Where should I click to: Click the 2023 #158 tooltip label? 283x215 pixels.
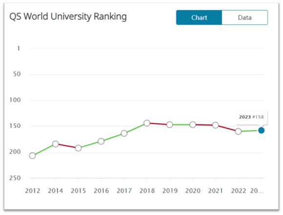point(251,117)
